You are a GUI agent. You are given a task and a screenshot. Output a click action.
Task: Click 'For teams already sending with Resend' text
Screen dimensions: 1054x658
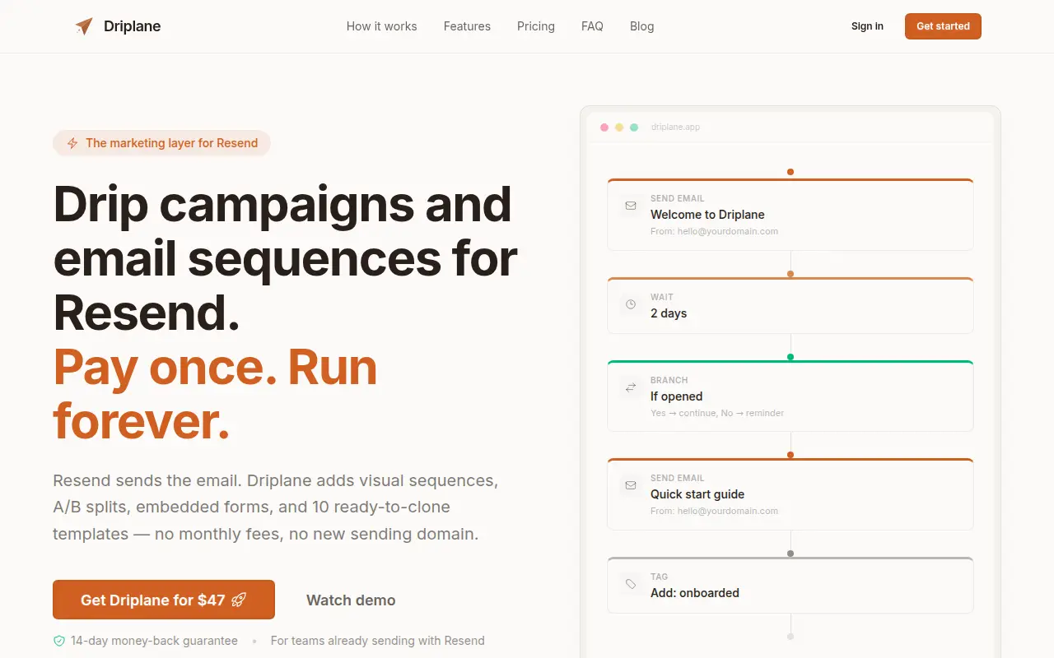click(x=377, y=641)
